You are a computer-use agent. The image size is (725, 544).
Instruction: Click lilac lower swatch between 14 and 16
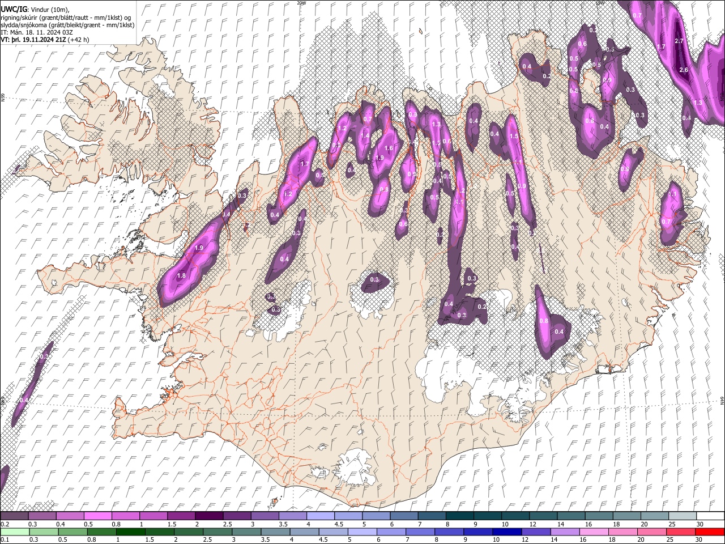pyautogui.click(x=565, y=532)
